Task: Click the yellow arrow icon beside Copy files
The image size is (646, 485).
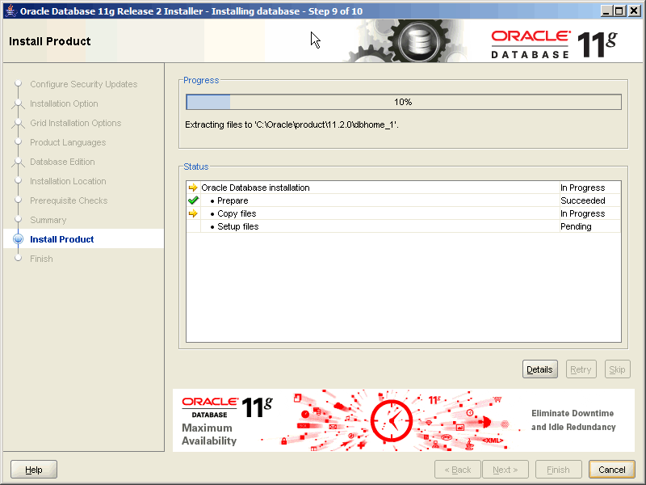Action: coord(193,213)
